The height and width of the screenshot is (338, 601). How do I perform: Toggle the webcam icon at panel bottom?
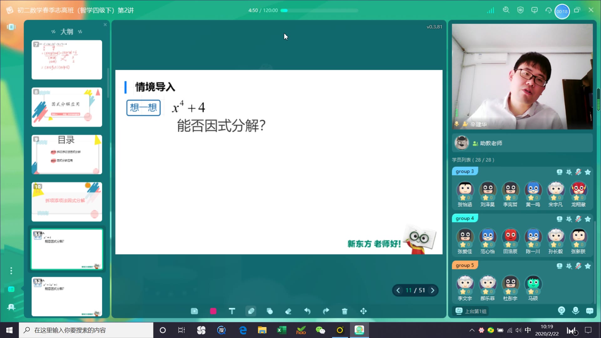coord(562,310)
